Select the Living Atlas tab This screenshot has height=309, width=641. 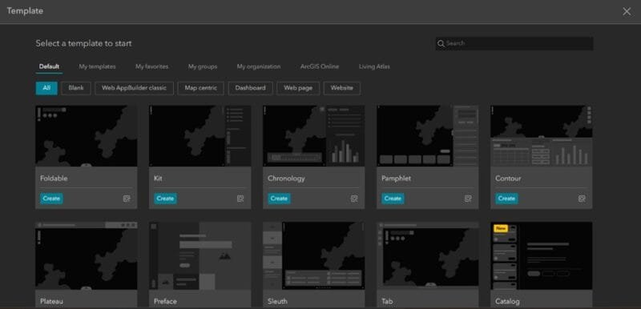[374, 66]
